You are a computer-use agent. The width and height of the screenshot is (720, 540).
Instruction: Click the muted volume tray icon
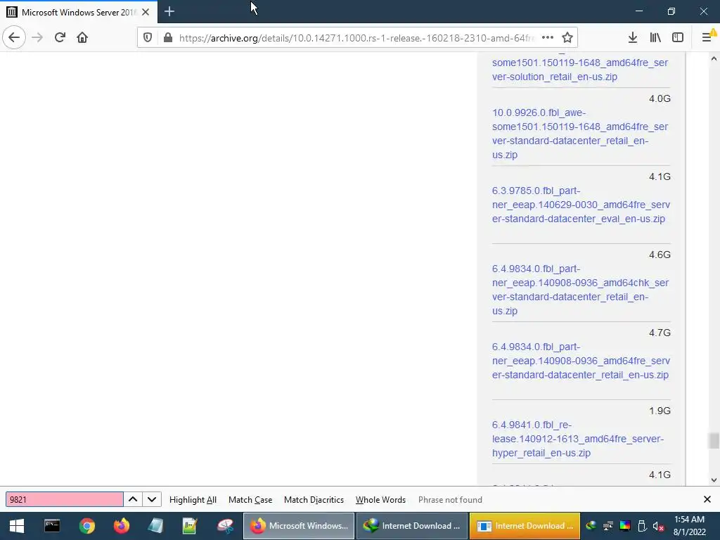coord(658,526)
